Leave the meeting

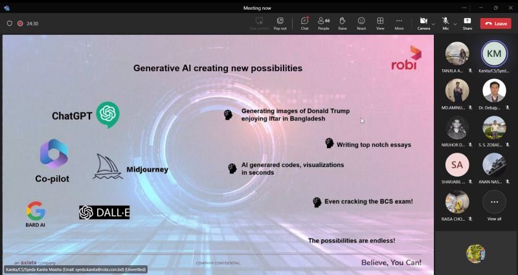[495, 23]
